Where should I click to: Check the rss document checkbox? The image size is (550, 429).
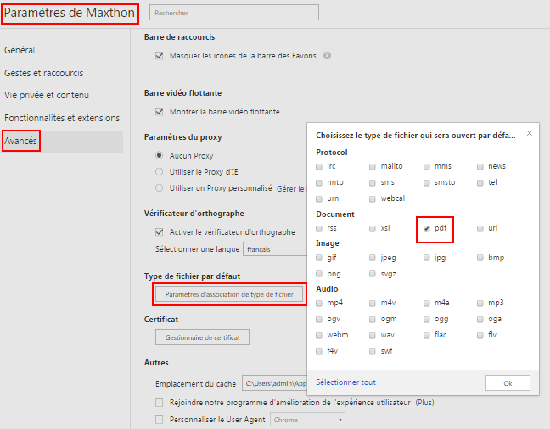coord(319,229)
